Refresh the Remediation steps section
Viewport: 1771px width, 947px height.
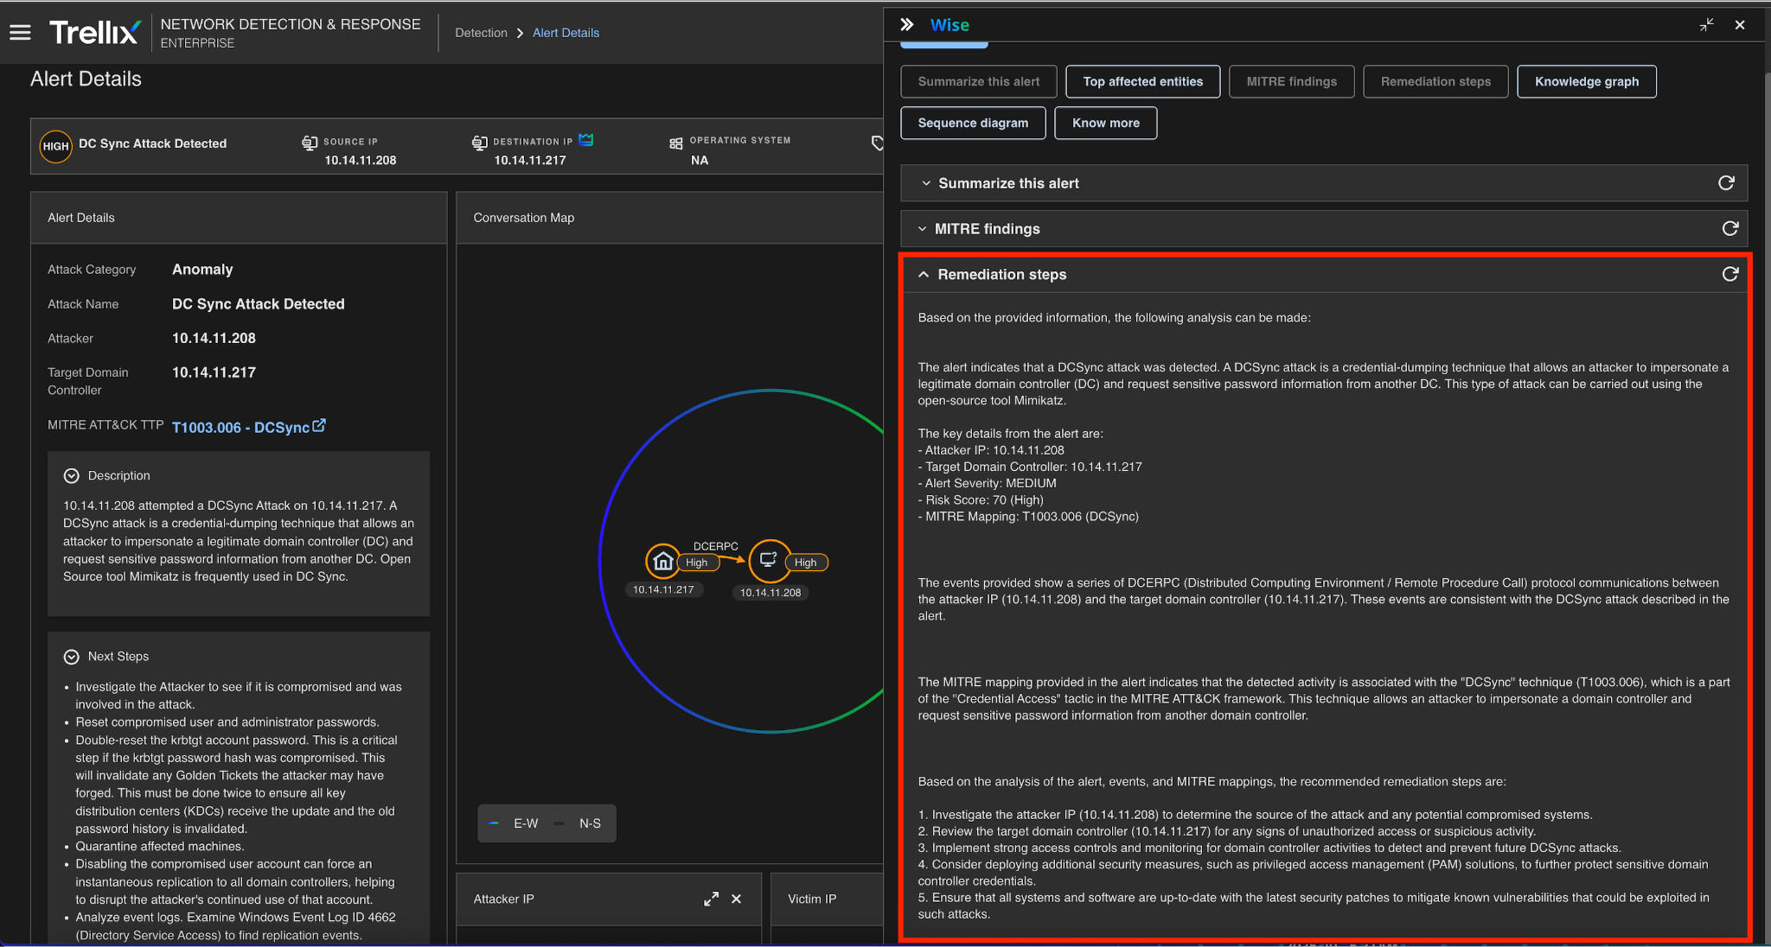pos(1729,274)
